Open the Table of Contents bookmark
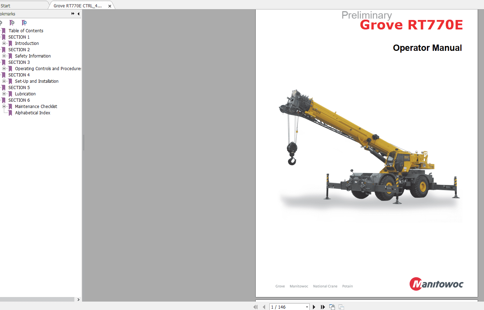The width and height of the screenshot is (484, 310). click(x=26, y=31)
